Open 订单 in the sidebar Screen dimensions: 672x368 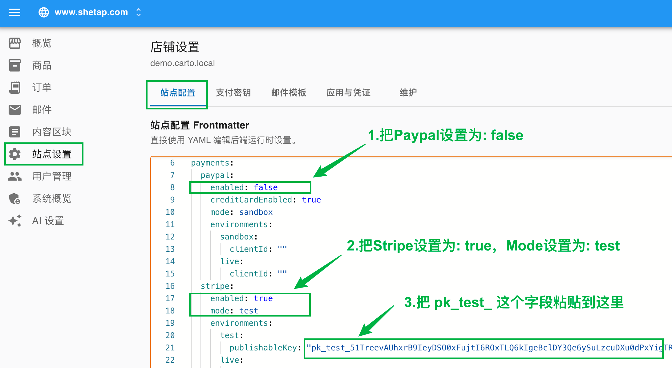[42, 88]
